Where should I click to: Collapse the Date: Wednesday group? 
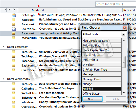(4, 79)
